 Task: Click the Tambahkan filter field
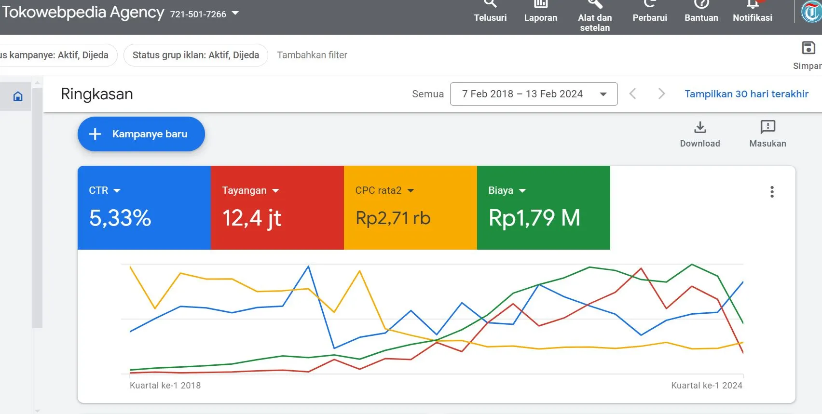[x=312, y=55]
